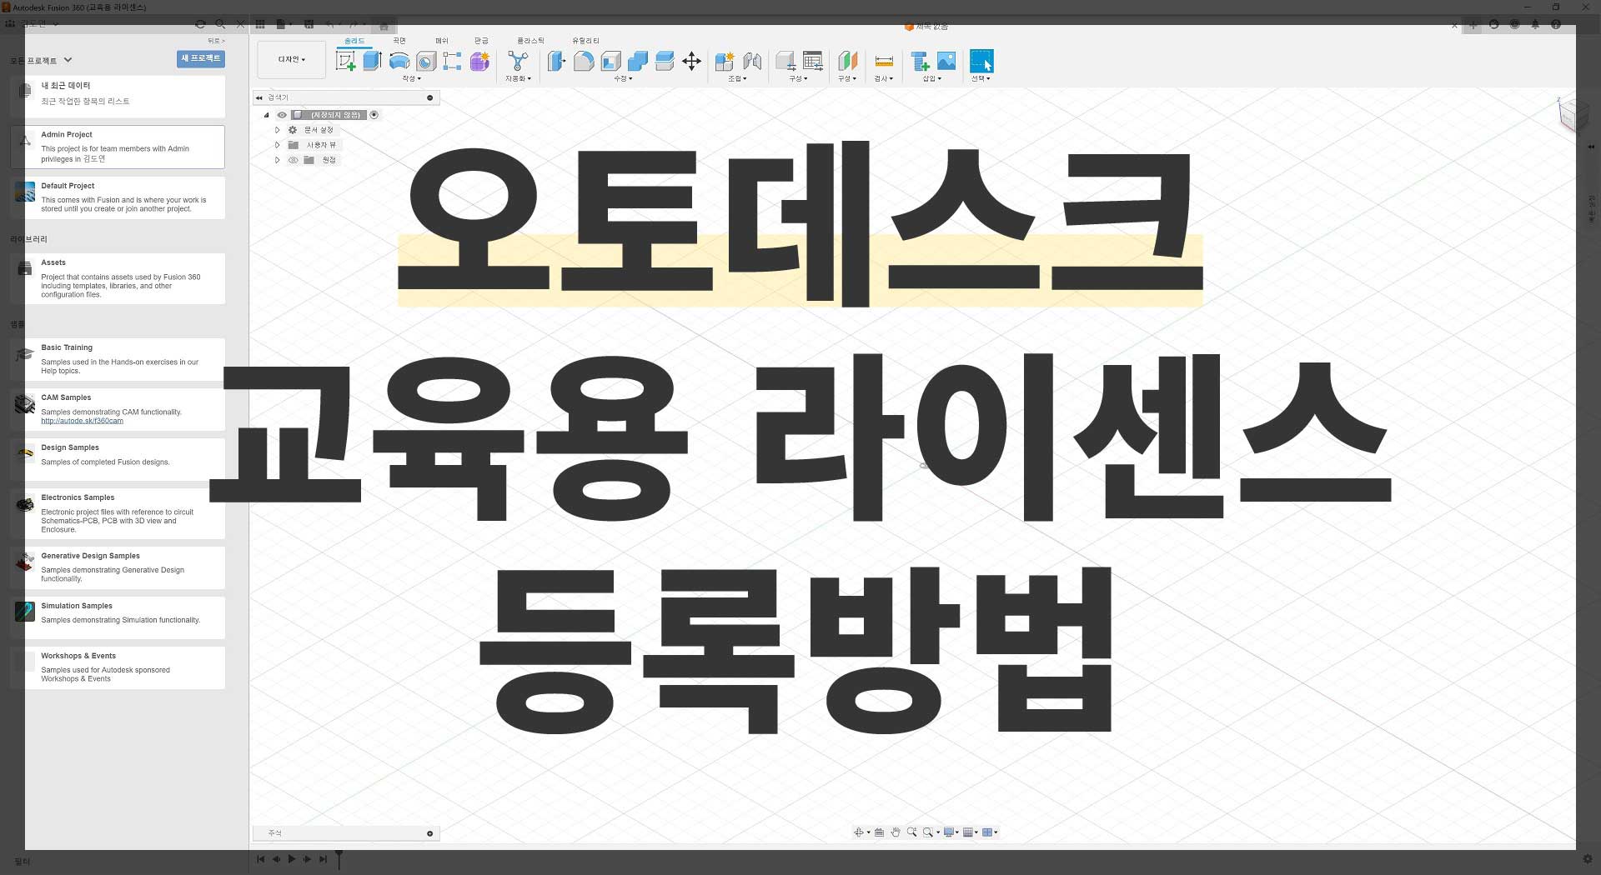Screen dimensions: 1601x875
Task: Open the 삽입 dropdown menu
Action: (931, 78)
